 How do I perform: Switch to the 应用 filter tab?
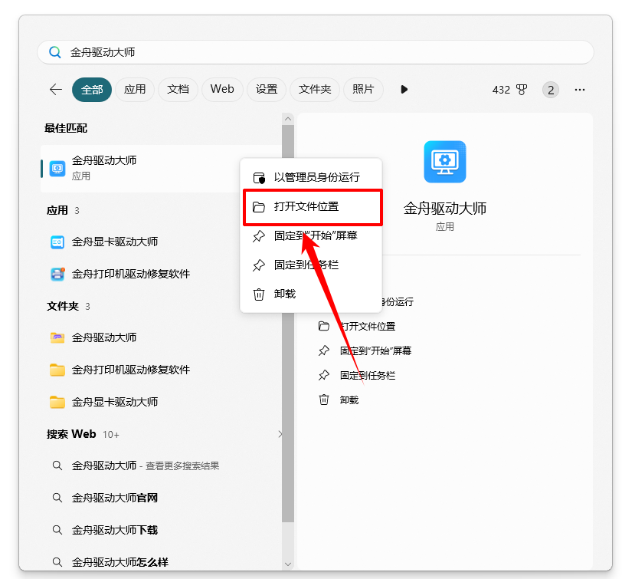(135, 90)
